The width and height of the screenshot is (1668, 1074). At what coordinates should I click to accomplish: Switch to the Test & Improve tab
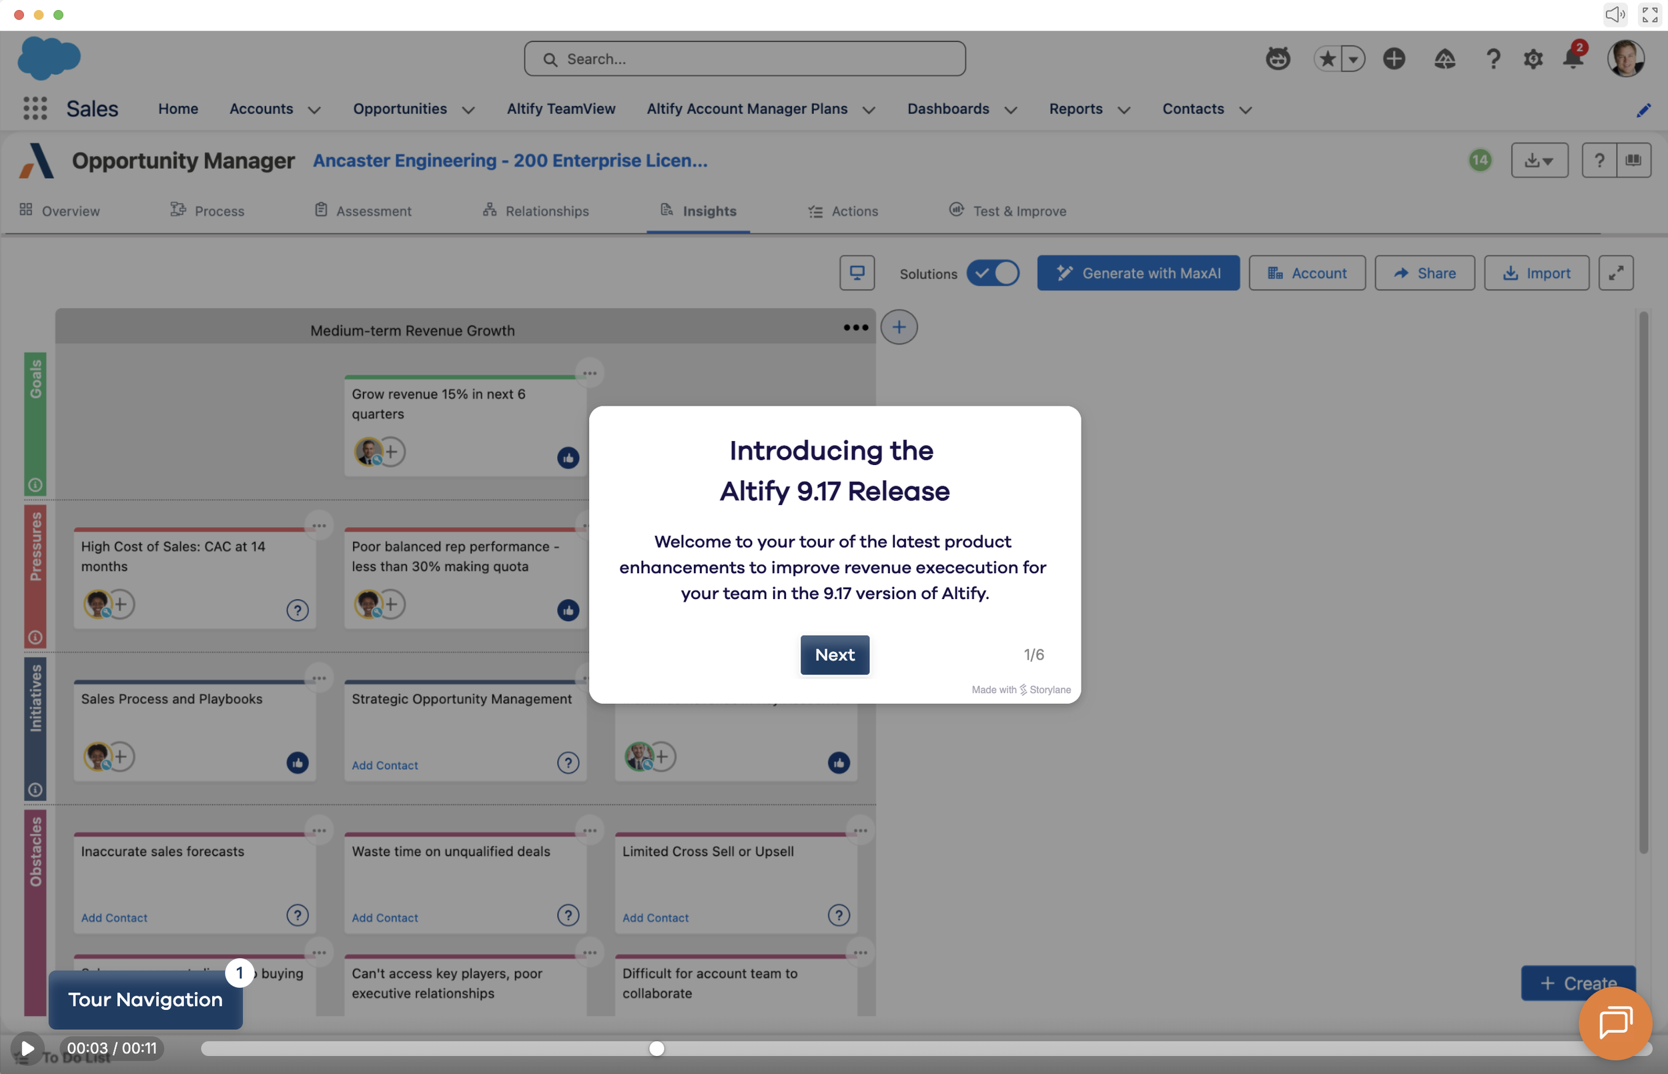[x=1007, y=211]
